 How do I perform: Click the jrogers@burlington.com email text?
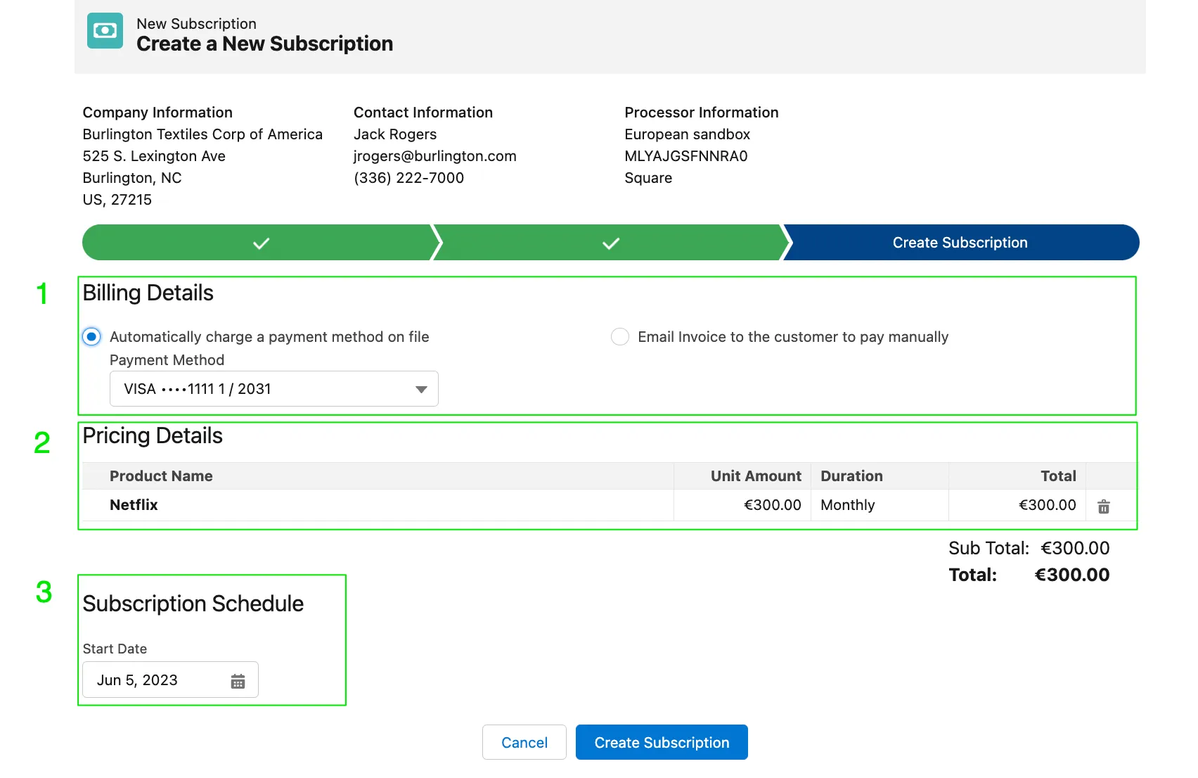434,156
